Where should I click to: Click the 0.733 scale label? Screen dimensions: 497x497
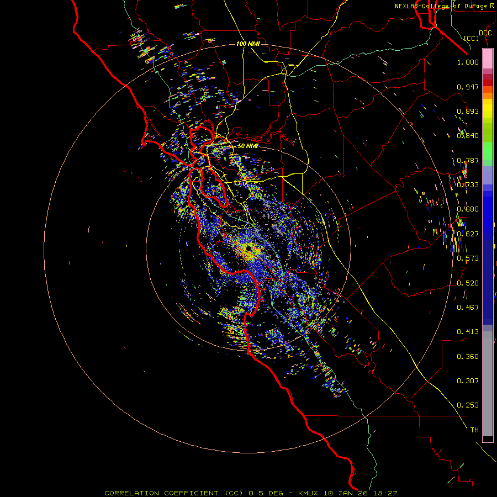click(x=468, y=185)
